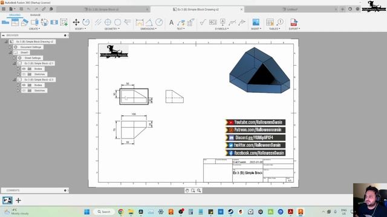Open the GEOMETRY dropdown menu
Screen dimensions: 387x217
tap(112, 29)
